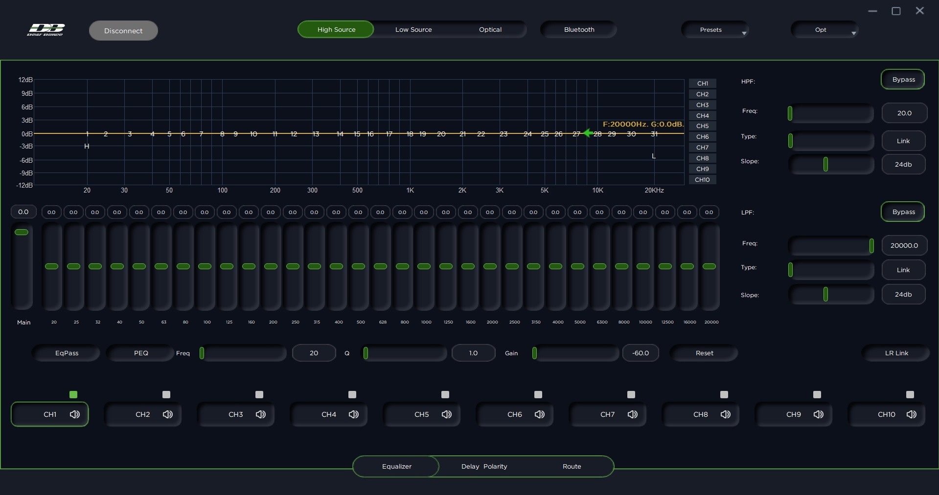Select CH6 in the graph channel list
939x495 pixels.
(702, 137)
